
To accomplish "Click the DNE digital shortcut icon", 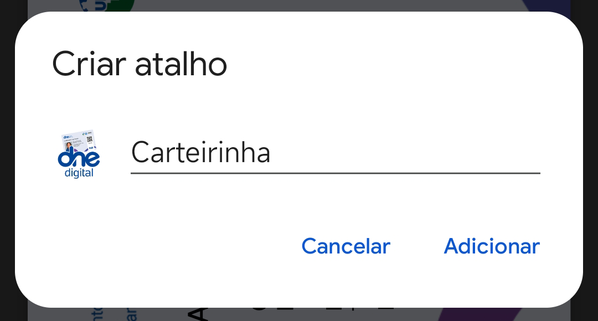I will point(79,154).
